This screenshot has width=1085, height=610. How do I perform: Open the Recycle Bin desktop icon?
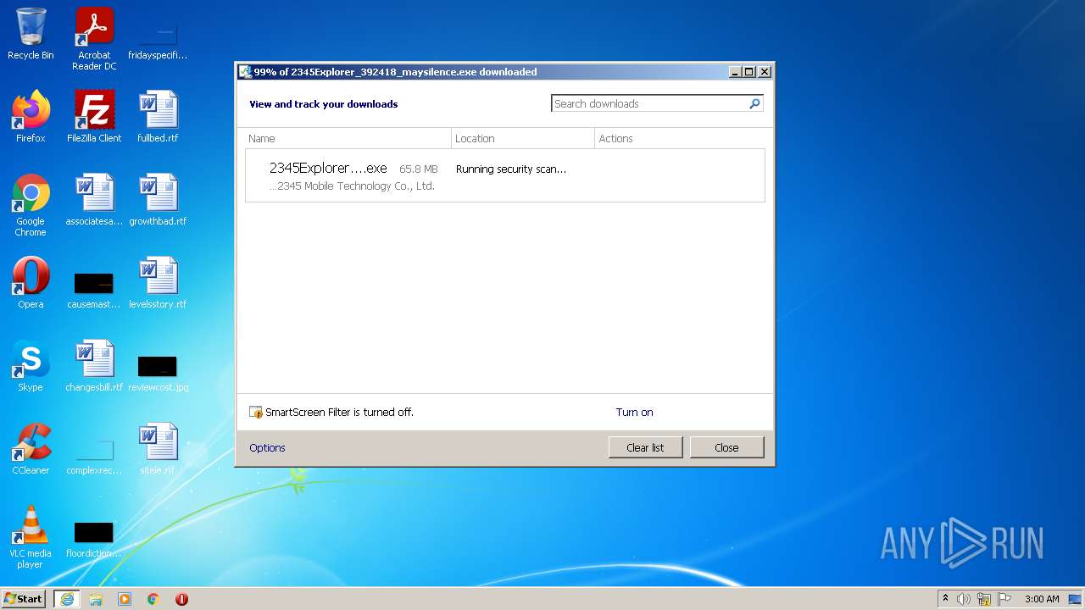pos(31,34)
